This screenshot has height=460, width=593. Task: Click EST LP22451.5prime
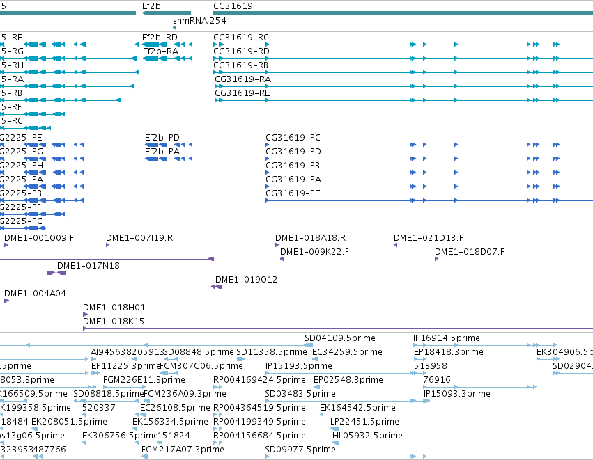(x=364, y=422)
